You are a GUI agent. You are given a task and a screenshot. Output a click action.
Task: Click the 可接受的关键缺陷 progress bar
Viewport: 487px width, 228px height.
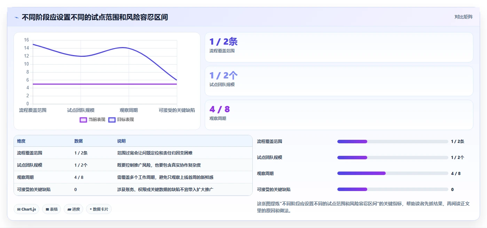click(392, 190)
